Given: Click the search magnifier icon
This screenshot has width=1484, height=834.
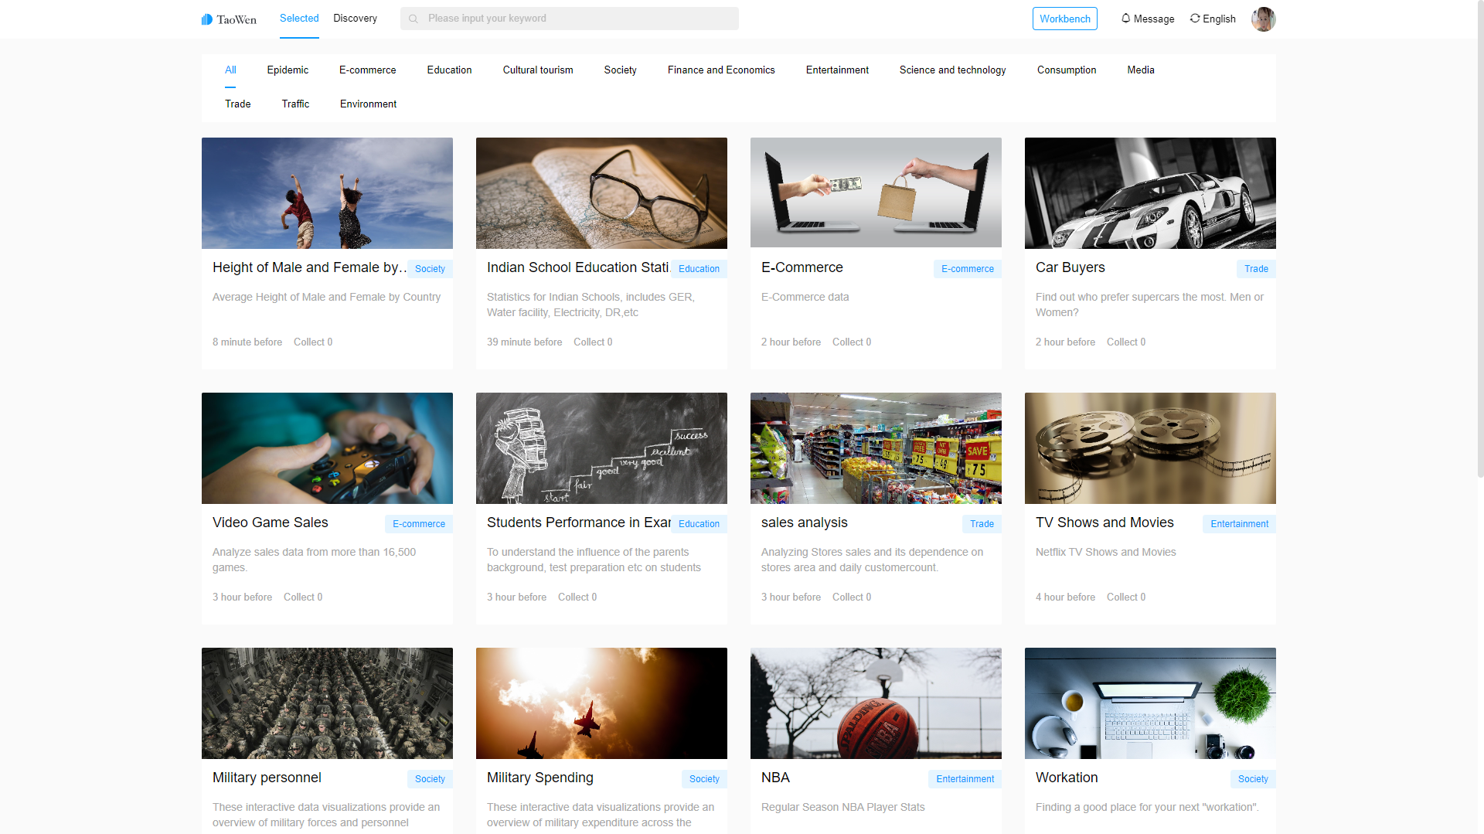Looking at the screenshot, I should point(414,19).
